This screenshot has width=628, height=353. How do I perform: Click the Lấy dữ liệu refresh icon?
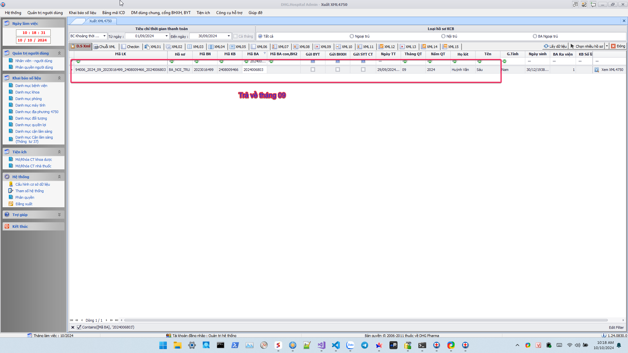546,46
